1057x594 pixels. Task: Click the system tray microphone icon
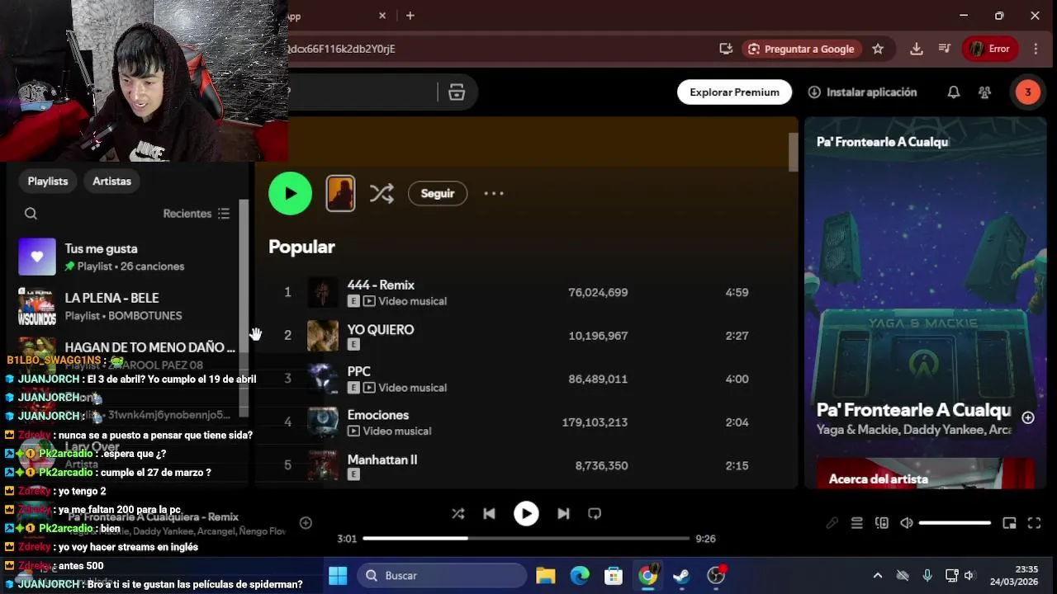point(927,575)
